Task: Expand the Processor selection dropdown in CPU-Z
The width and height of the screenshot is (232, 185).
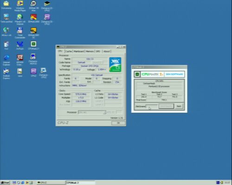Action: (x=104, y=112)
